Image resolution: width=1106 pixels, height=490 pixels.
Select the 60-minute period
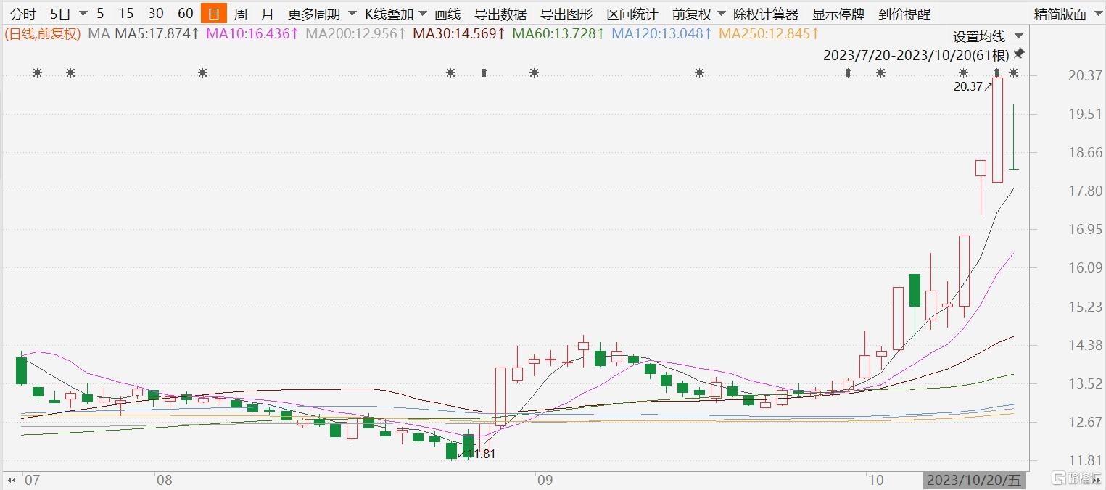(x=186, y=14)
